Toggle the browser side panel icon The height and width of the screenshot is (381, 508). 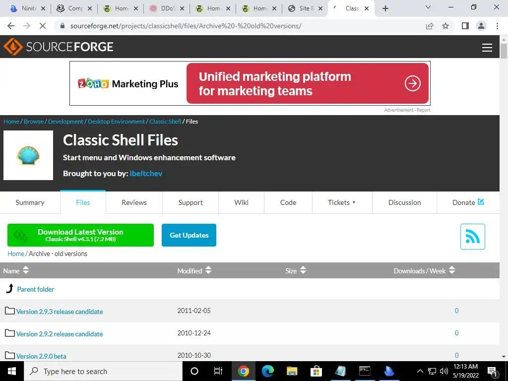point(465,26)
